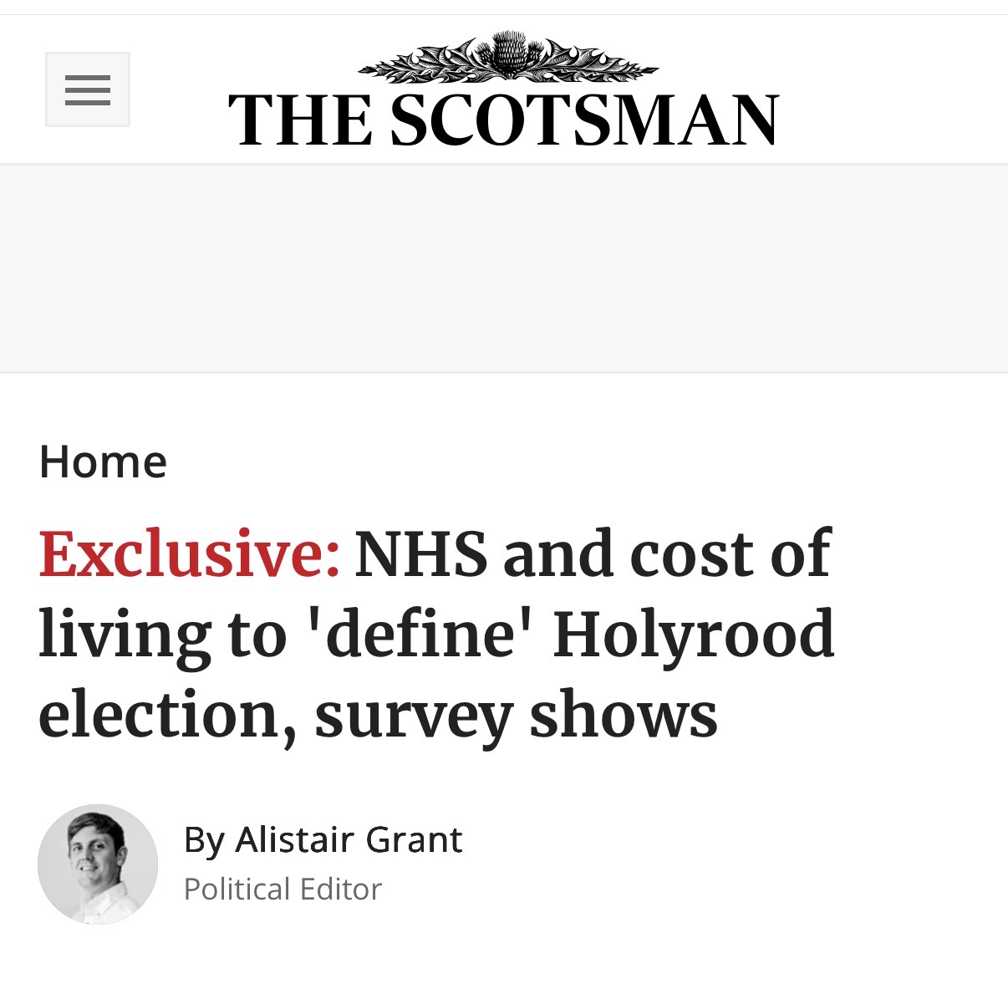The height and width of the screenshot is (984, 1008).
Task: Open the "Alistair" author name link
Action: pos(289,839)
